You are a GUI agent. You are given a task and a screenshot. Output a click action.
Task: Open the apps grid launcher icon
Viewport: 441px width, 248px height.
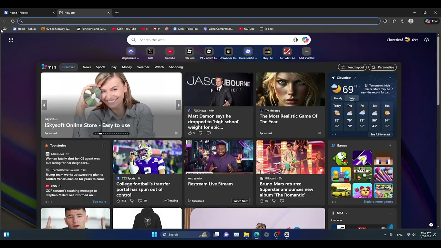pos(11,40)
